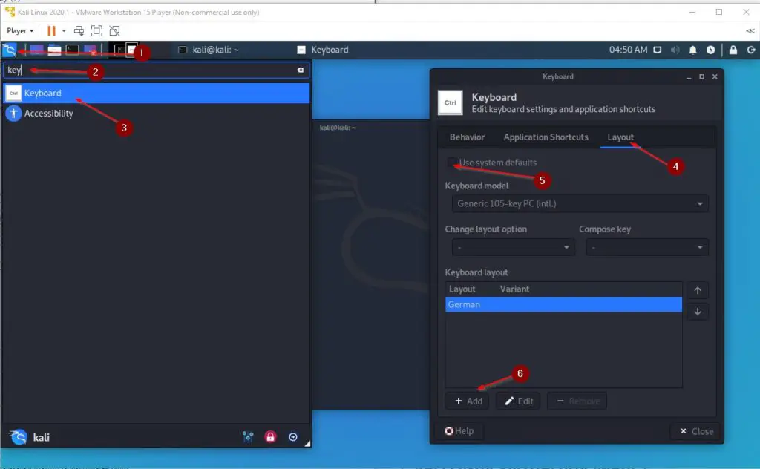
Task: Click VMware send Ctrl+Alt+Del icon
Action: pos(79,31)
